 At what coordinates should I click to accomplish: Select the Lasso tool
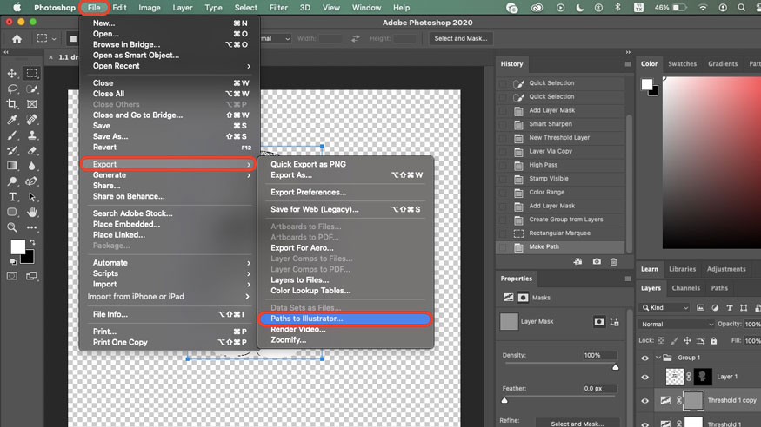(12, 89)
